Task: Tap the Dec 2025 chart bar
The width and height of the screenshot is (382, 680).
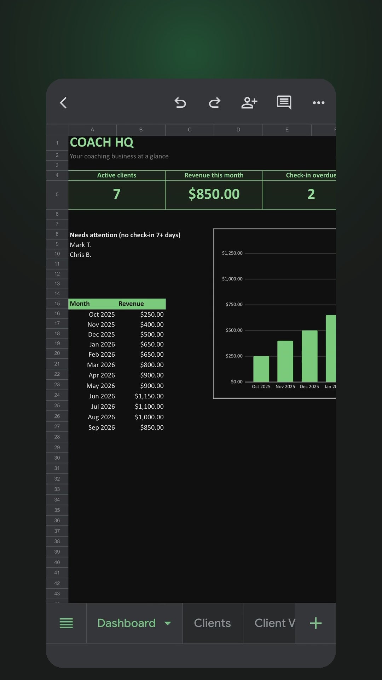Action: click(309, 356)
